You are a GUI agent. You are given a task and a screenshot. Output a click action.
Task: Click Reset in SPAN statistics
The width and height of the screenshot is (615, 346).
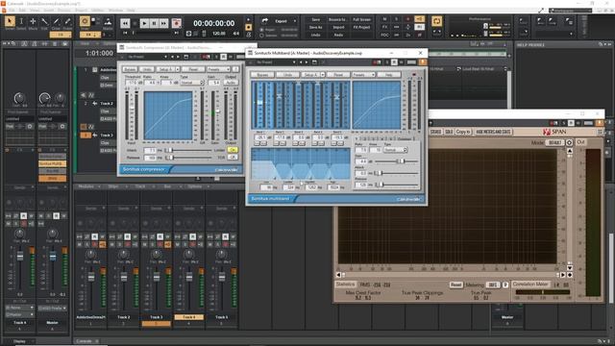coord(455,284)
